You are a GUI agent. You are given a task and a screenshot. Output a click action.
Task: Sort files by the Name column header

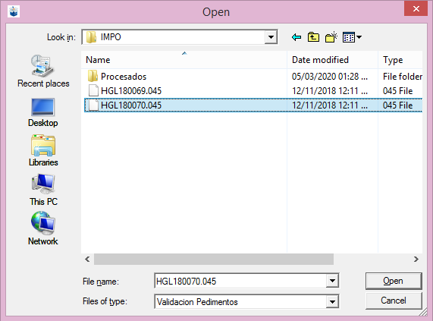pyautogui.click(x=184, y=60)
